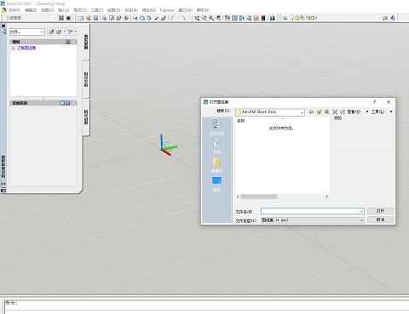Expand the file type dropdown in the dialog
This screenshot has width=409, height=314.
pos(361,220)
